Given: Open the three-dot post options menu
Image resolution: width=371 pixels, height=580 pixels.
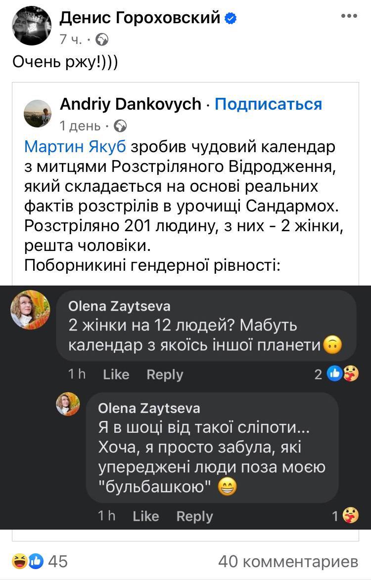Looking at the screenshot, I should (x=349, y=16).
